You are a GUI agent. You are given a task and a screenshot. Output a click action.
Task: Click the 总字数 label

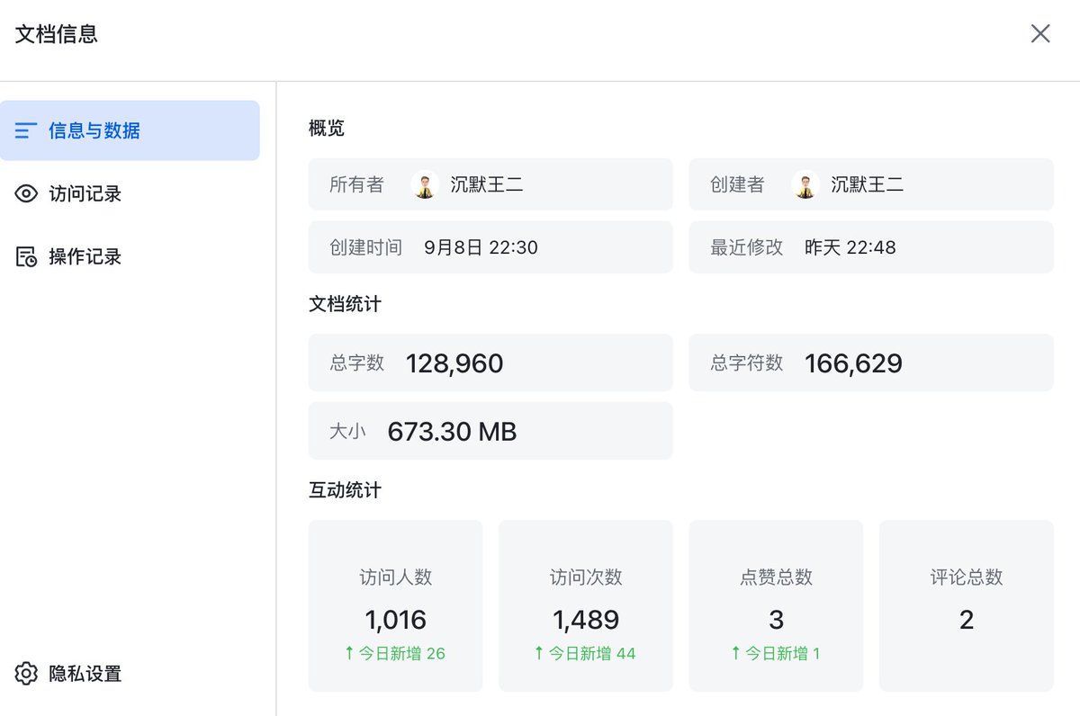(x=356, y=362)
